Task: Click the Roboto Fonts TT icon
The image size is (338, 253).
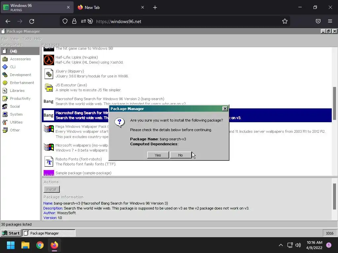Action: (x=49, y=161)
